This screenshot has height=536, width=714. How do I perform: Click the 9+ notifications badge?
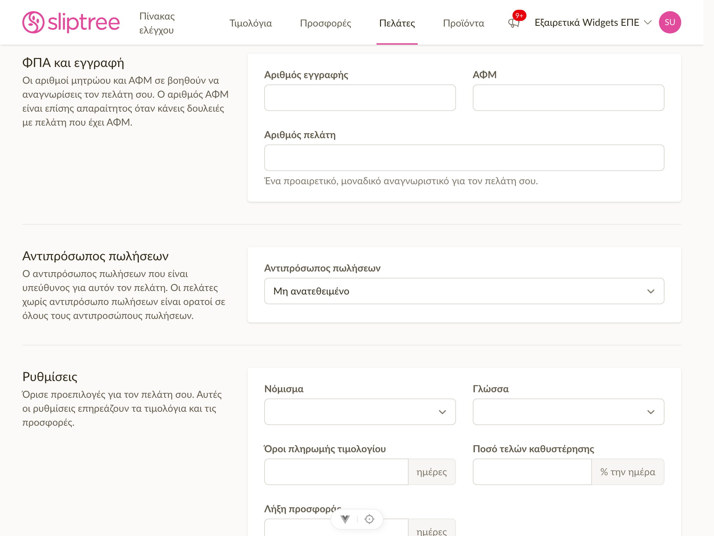[519, 15]
